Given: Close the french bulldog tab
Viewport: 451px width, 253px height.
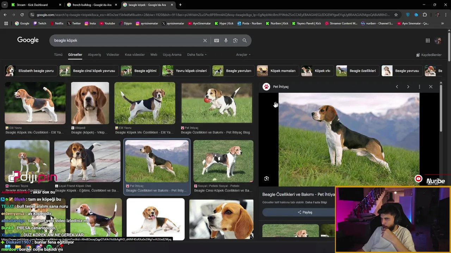Looking at the screenshot, I should [x=116, y=5].
